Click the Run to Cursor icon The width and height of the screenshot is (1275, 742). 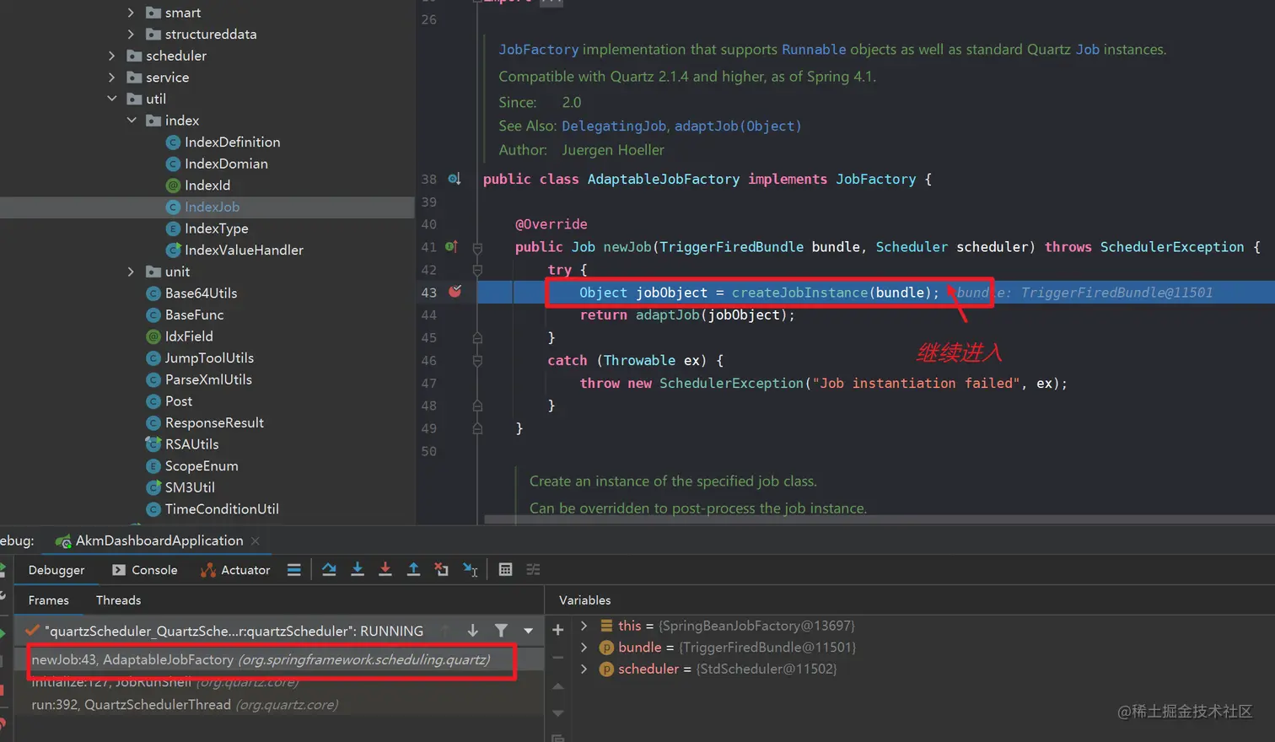tap(471, 570)
